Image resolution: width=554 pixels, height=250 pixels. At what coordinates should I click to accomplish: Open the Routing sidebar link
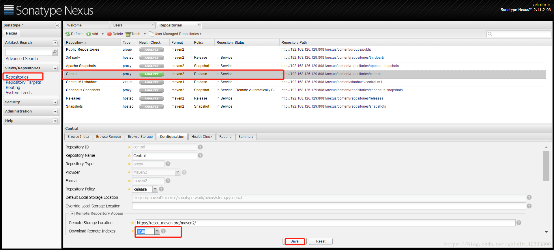click(x=13, y=87)
